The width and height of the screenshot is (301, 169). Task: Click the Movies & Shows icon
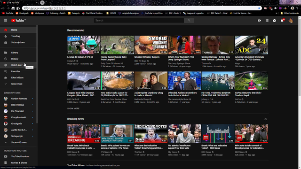[x=6, y=163]
